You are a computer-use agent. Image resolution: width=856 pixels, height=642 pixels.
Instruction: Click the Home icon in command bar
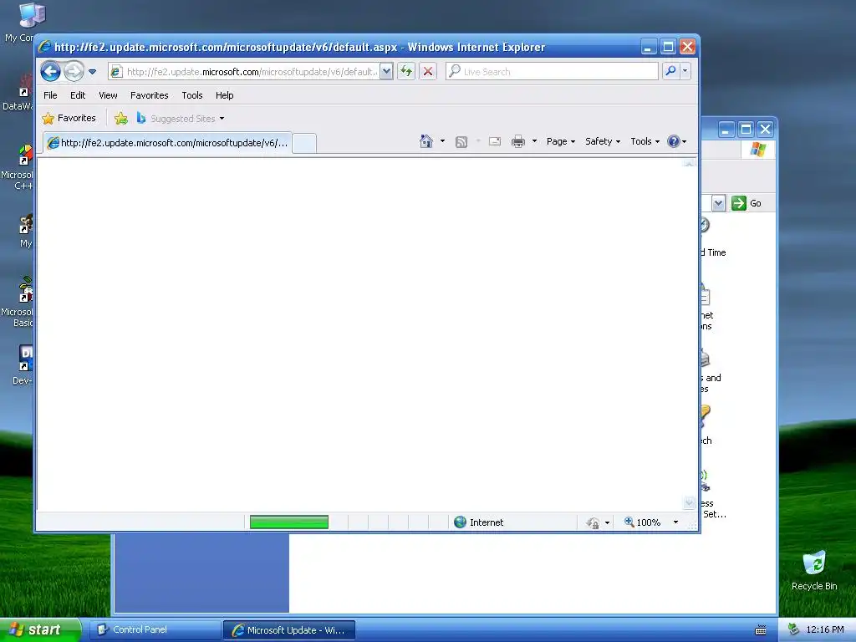[x=426, y=141]
